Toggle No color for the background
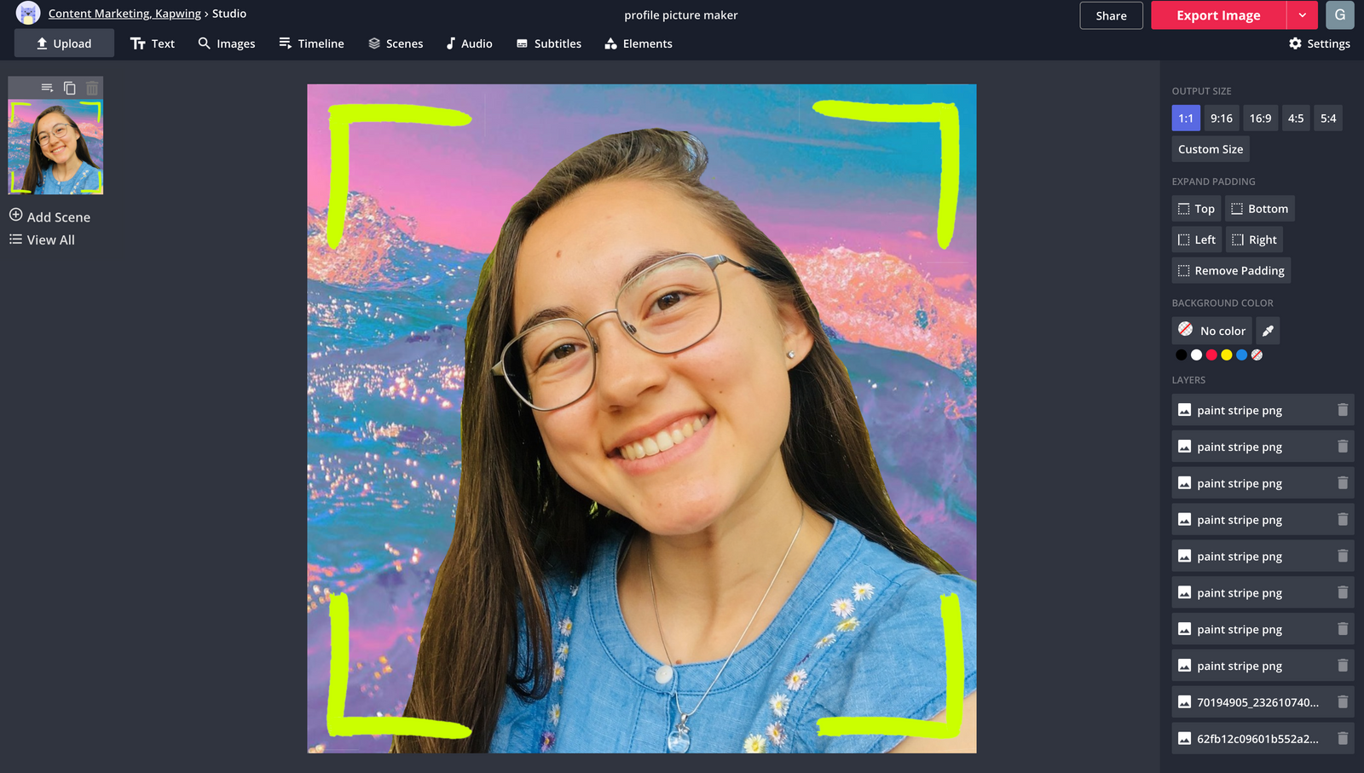The image size is (1364, 773). click(1211, 331)
